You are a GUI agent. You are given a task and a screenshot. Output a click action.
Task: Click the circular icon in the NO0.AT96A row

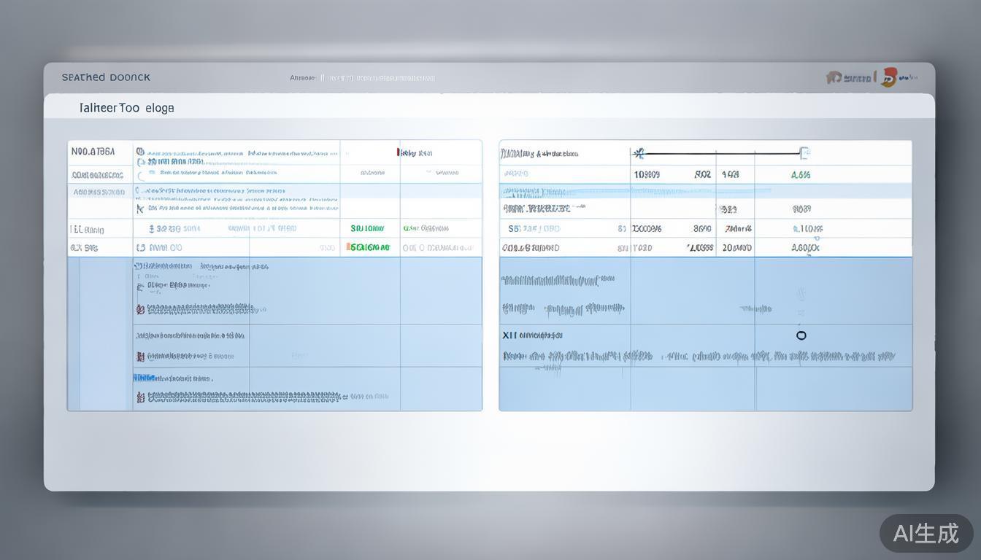pyautogui.click(x=140, y=152)
